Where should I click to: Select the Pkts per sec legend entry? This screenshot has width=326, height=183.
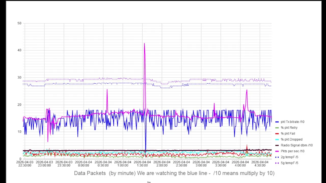[290, 151]
